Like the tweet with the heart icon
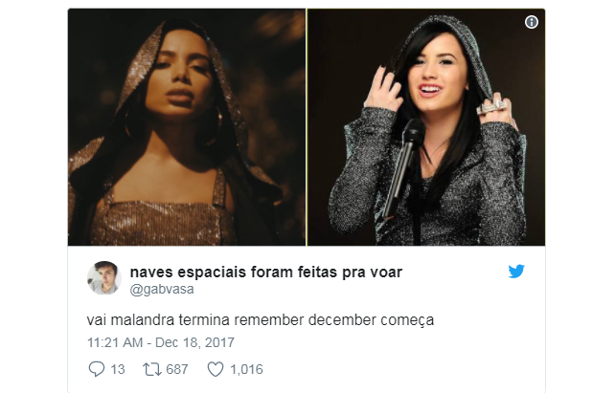Image resolution: width=615 pixels, height=393 pixels. (216, 369)
